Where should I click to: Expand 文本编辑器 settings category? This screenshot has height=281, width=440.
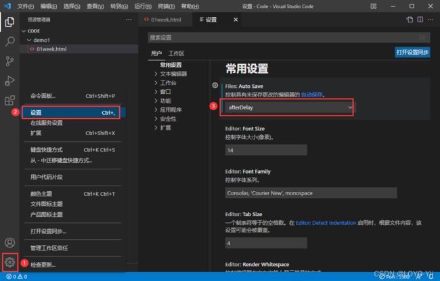(171, 74)
